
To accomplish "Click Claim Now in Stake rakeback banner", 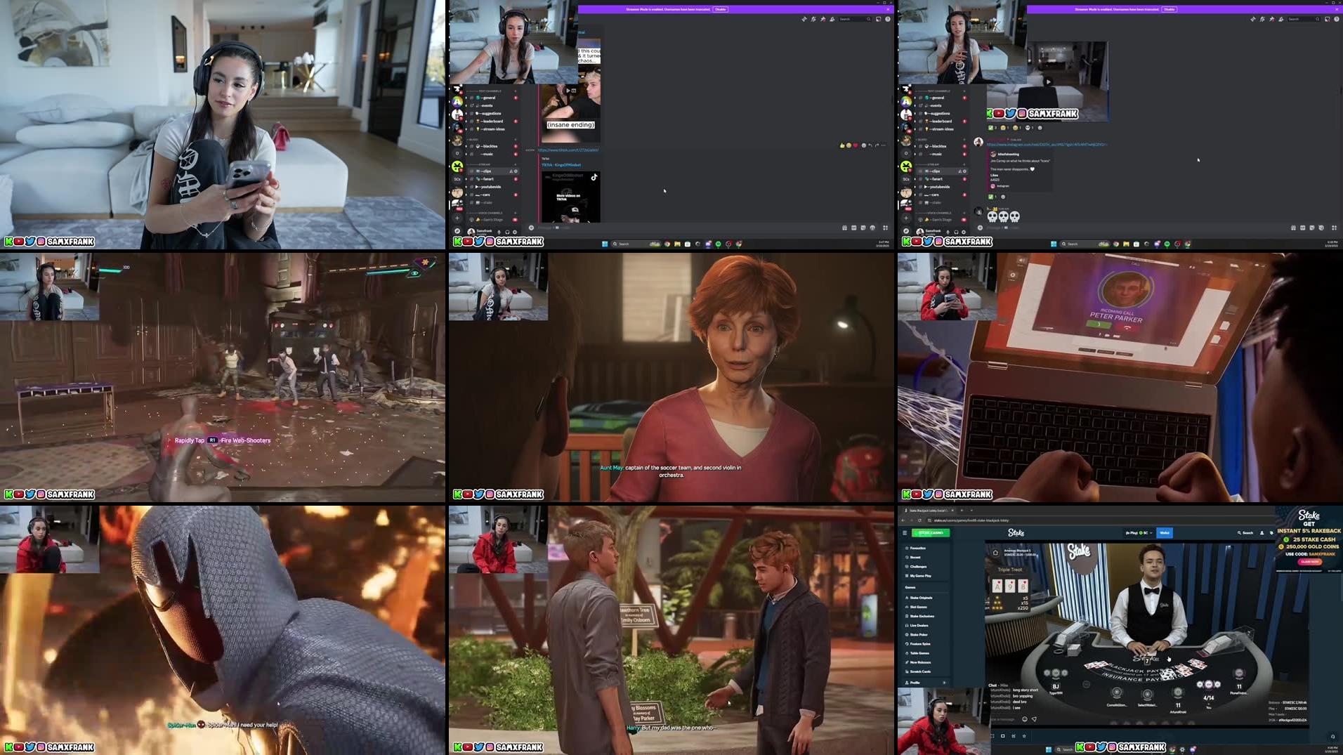I will pos(1310,561).
